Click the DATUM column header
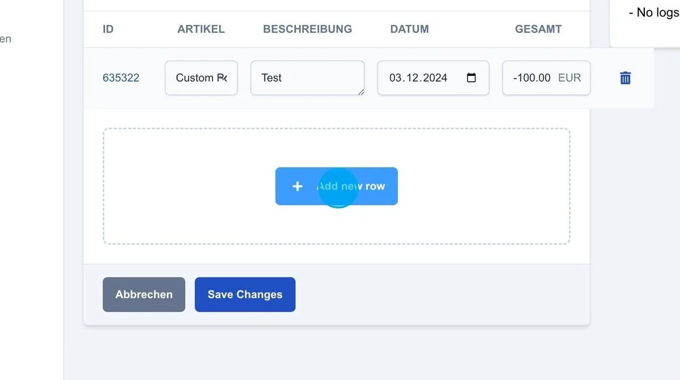 (x=410, y=29)
